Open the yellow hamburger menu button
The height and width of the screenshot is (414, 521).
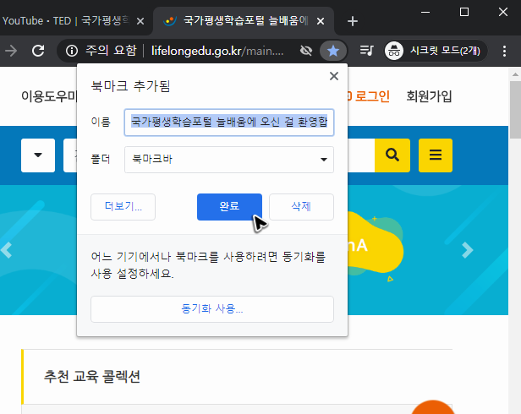pos(436,155)
